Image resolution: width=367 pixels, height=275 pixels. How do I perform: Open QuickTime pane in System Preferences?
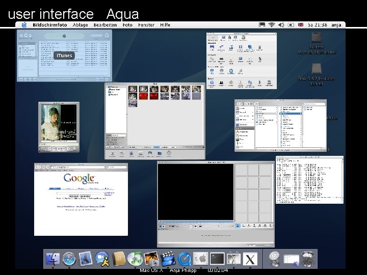pyautogui.click(x=231, y=72)
